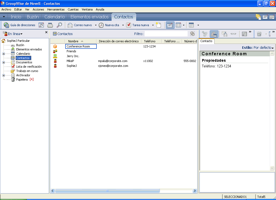Click the envelope contacts icon in preview toolbar

225,34
